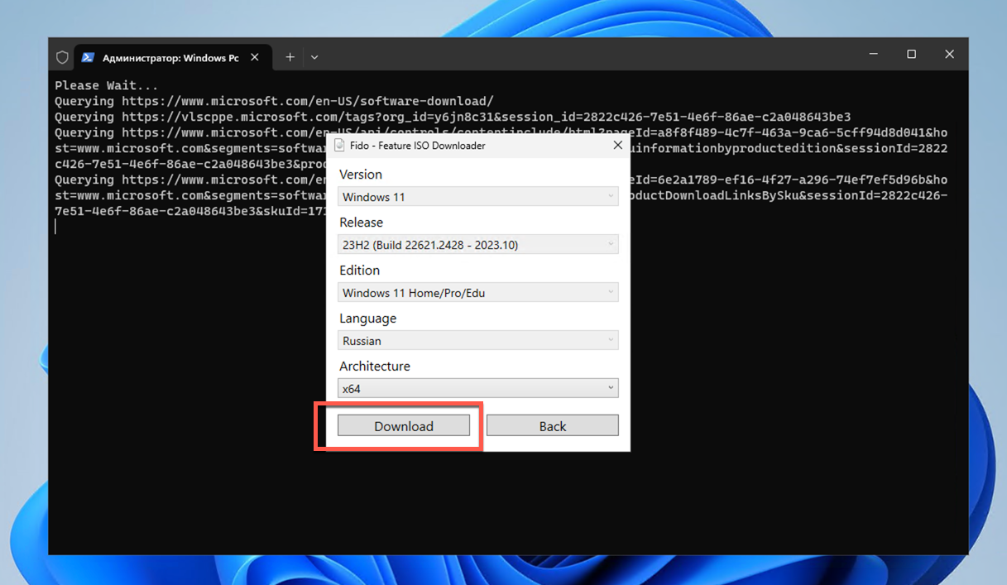The height and width of the screenshot is (585, 1007).
Task: Click the Fido - Feature ISO Downloader title
Action: [x=418, y=146]
